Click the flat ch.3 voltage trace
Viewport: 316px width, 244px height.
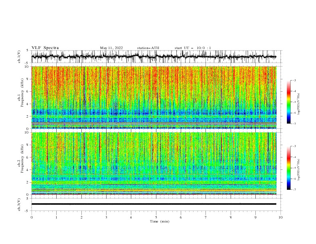coord(154,204)
